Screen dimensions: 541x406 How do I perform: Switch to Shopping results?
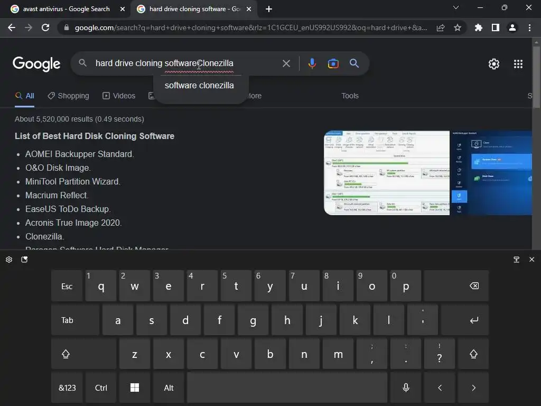click(68, 96)
